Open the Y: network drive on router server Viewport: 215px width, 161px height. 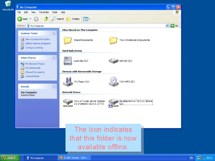tap(68, 103)
